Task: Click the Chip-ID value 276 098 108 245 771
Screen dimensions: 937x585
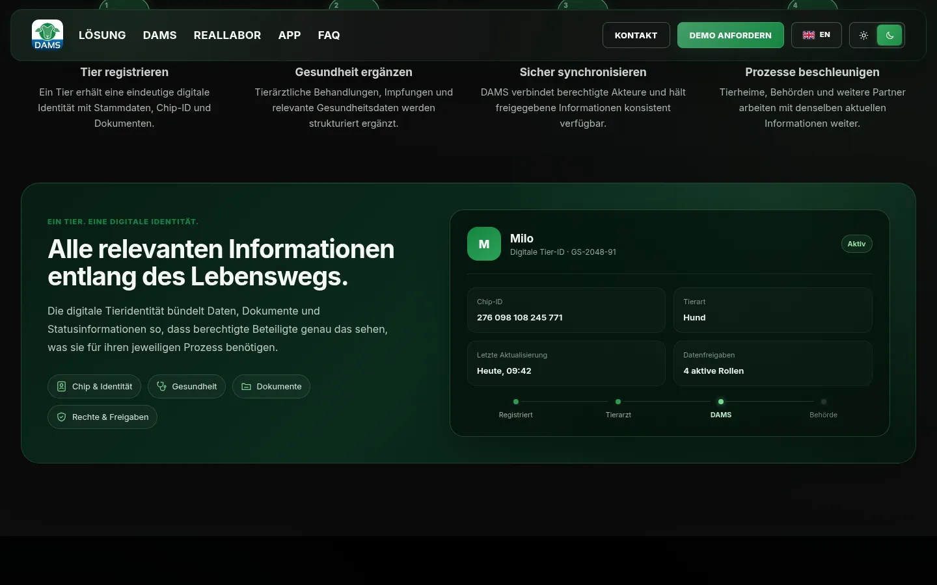Action: tap(519, 317)
